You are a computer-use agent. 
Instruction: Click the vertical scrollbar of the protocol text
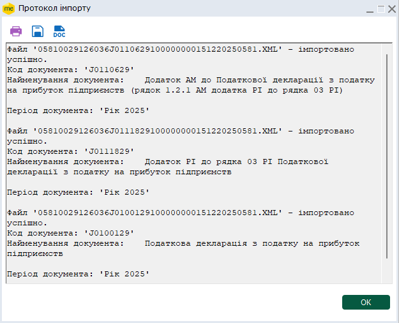click(387, 156)
